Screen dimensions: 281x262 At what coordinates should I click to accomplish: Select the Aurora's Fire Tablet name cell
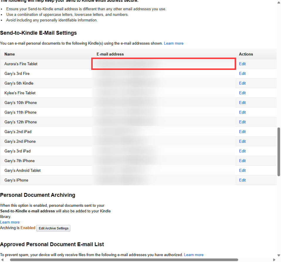pyautogui.click(x=46, y=64)
